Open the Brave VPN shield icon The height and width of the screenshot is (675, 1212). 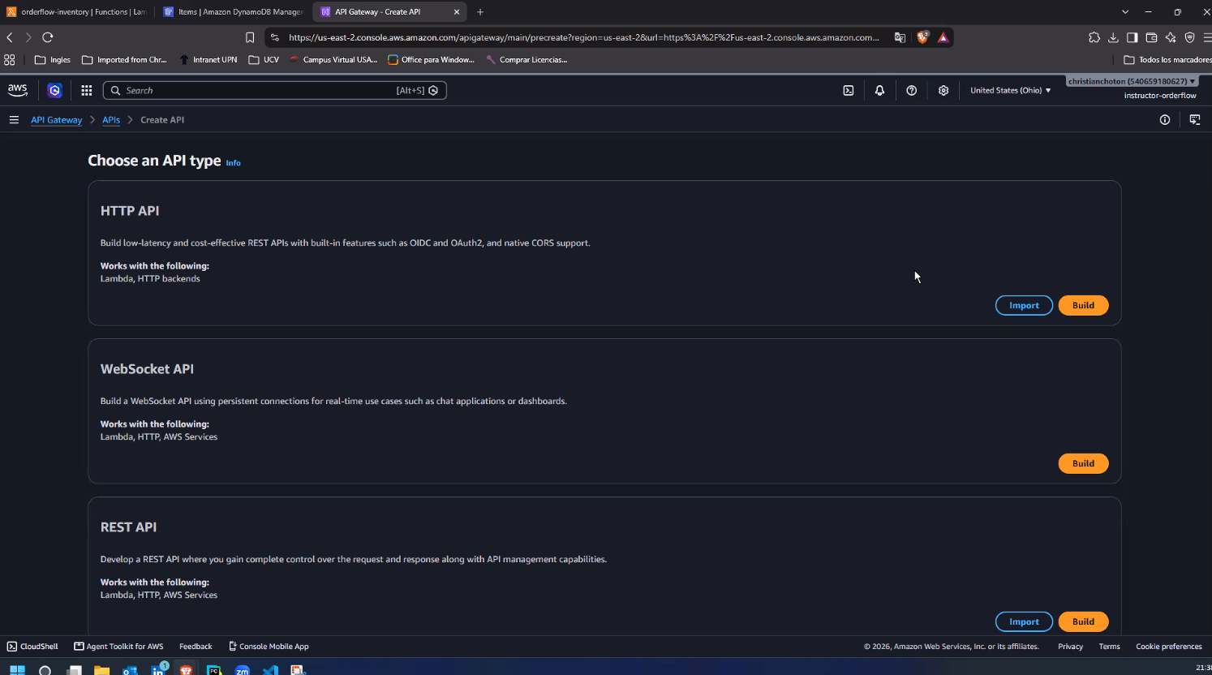point(1190,37)
